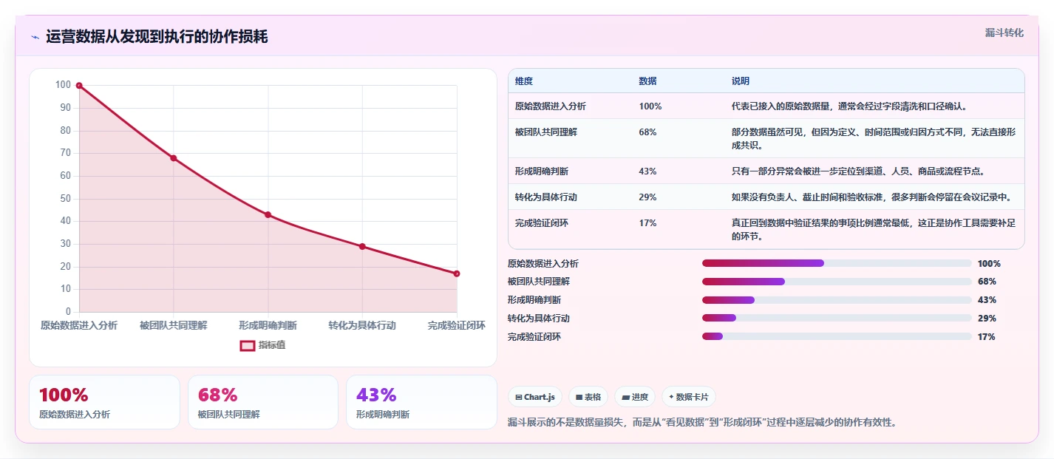1054x459 pixels.
Task: Select the 数据卡片 tag pill
Action: [688, 397]
